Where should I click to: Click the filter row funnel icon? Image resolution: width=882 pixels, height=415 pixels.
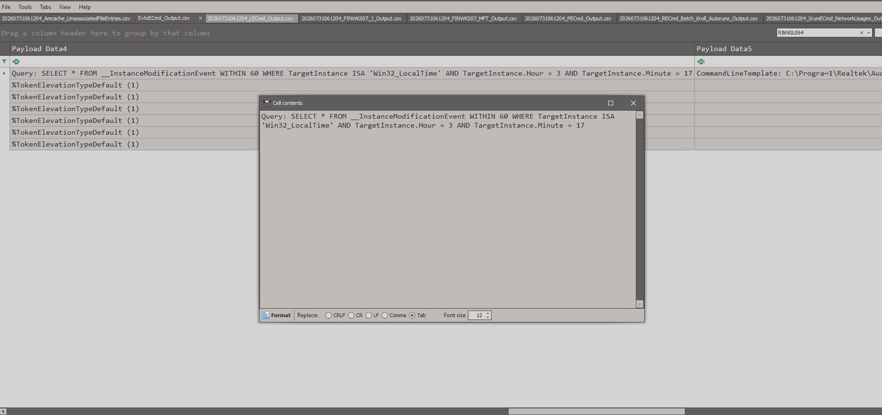click(x=4, y=61)
